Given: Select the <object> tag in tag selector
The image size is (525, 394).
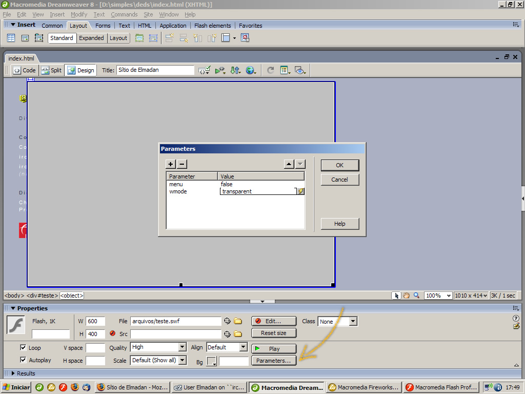Looking at the screenshot, I should point(72,295).
